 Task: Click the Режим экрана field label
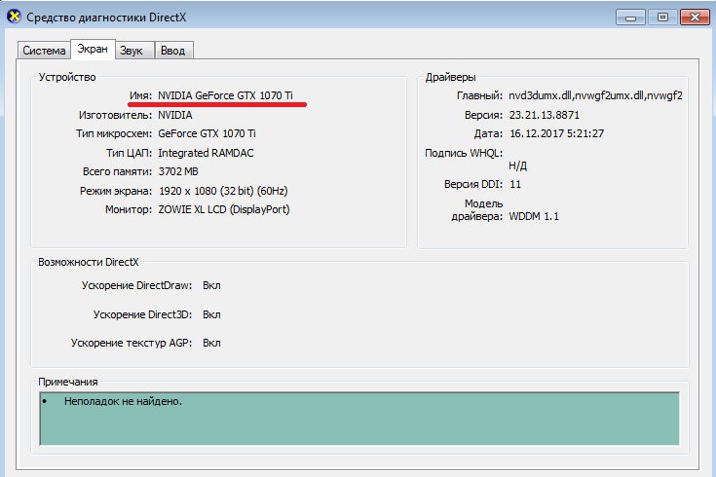(116, 191)
